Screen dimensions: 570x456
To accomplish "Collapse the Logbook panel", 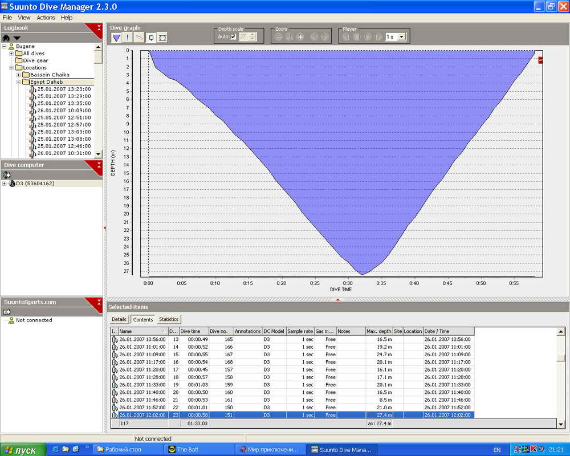I will 99,27.
